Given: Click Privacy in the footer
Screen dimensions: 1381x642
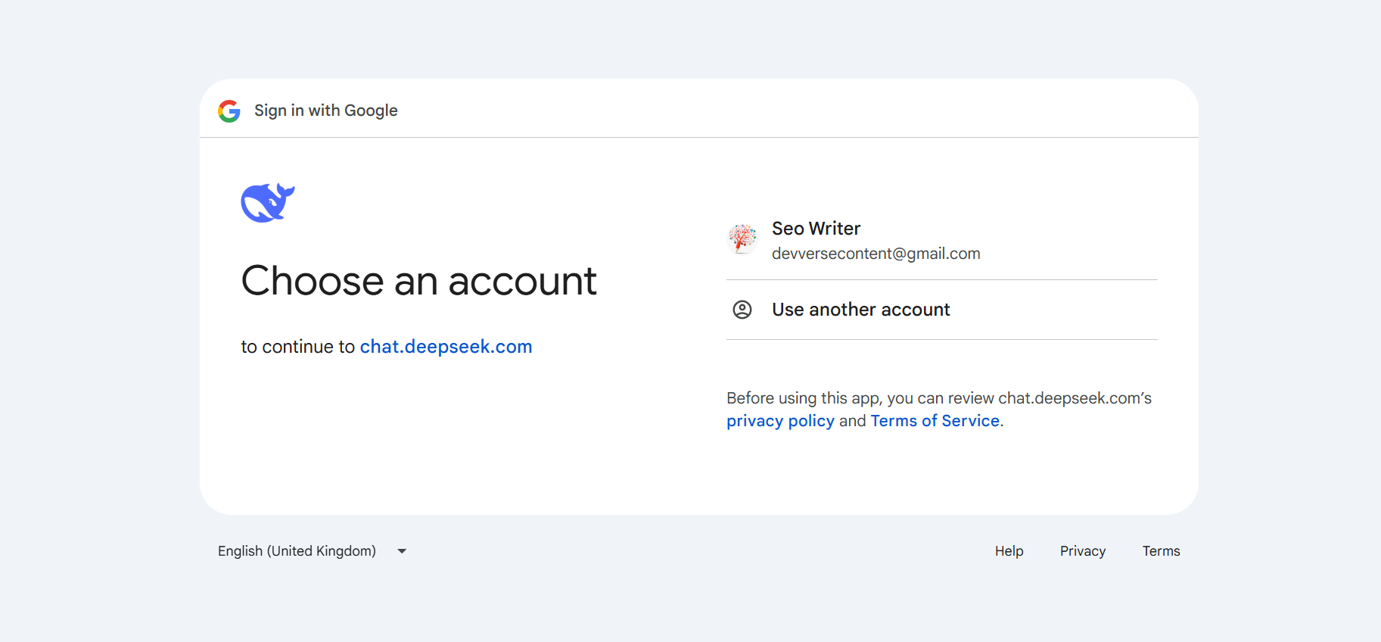Looking at the screenshot, I should [x=1082, y=551].
